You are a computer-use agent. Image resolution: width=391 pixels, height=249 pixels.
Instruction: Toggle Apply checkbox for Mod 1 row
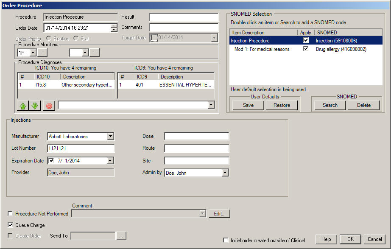[x=306, y=49]
